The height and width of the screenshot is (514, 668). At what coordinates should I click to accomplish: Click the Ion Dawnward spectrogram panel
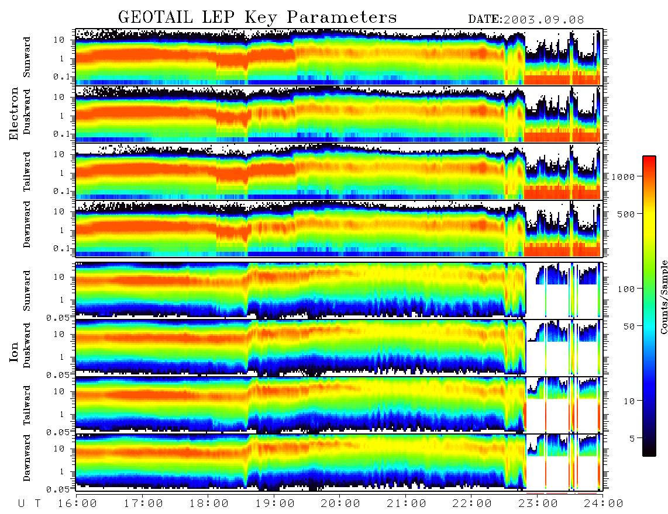339,462
